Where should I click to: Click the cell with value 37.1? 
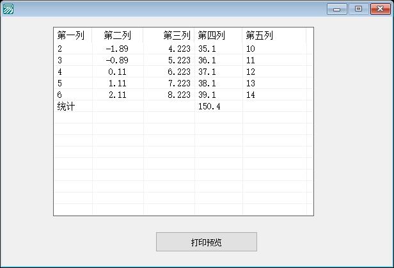[207, 72]
